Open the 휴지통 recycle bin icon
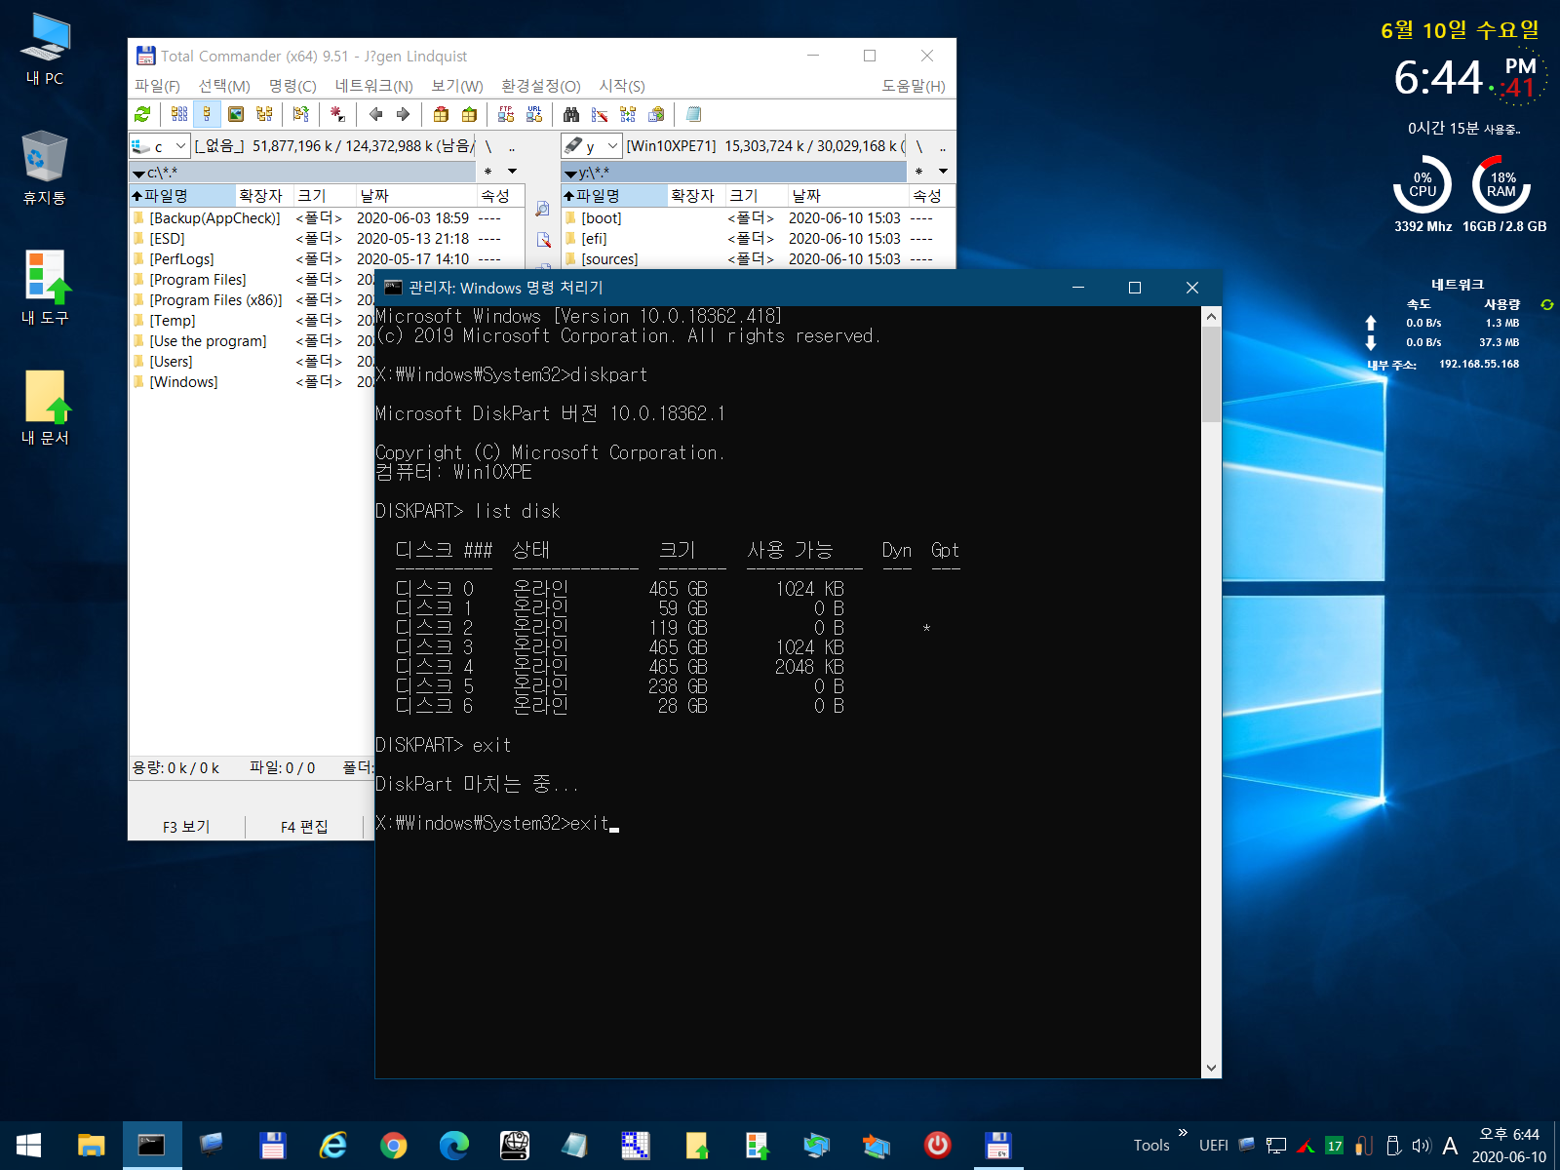1560x1170 pixels. click(45, 168)
